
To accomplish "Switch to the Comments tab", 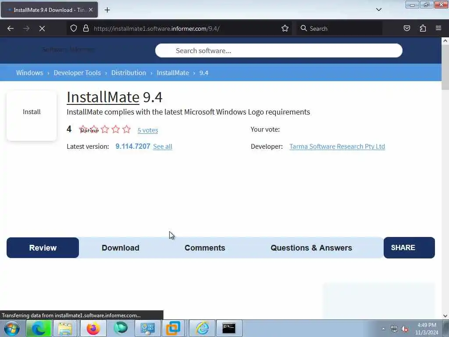I will [205, 248].
